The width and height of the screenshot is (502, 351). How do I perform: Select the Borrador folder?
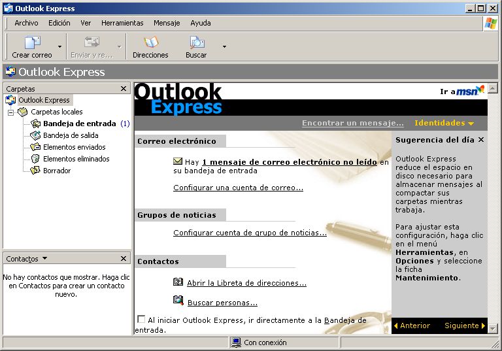click(x=57, y=171)
